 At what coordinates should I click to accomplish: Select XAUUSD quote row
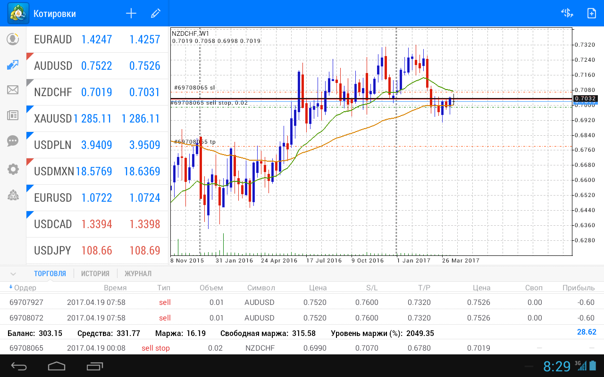(97, 119)
